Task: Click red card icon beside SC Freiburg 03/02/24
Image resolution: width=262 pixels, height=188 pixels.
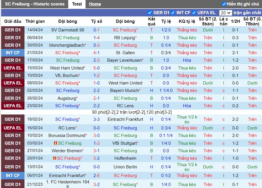Action: 56,143
